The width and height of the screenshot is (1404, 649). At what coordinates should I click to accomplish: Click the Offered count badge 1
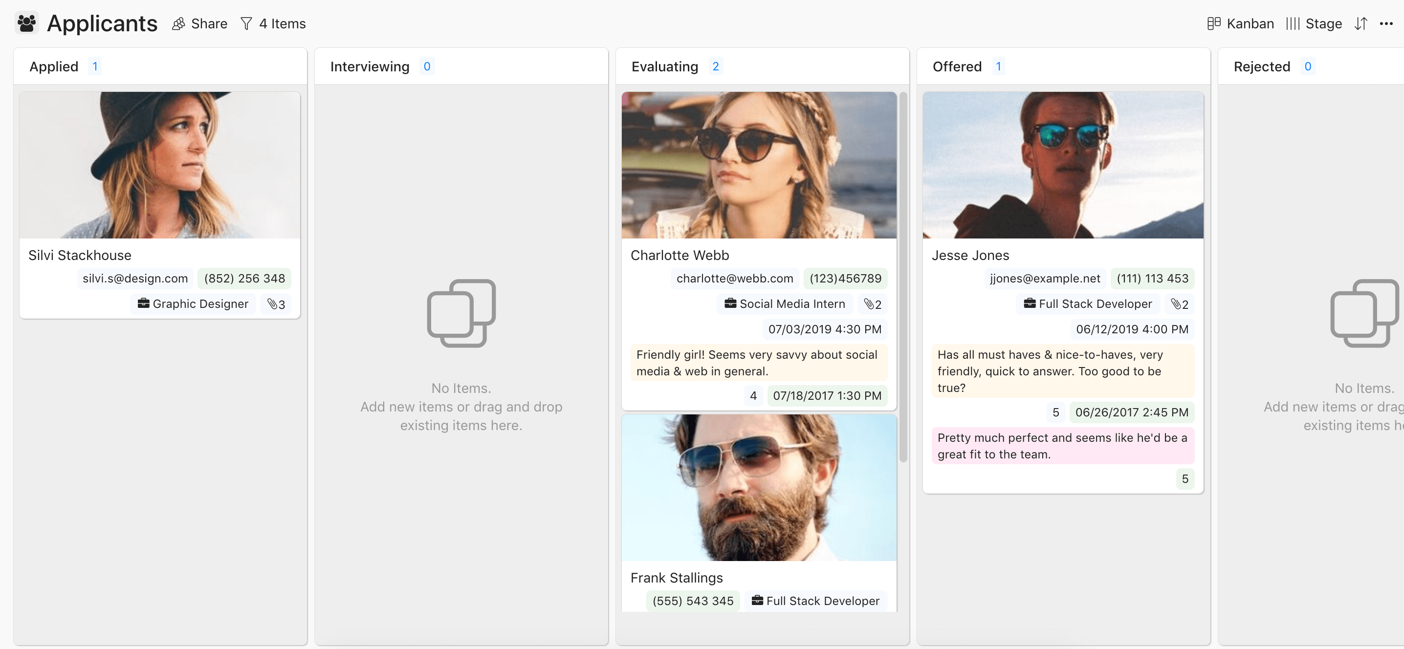click(x=999, y=66)
